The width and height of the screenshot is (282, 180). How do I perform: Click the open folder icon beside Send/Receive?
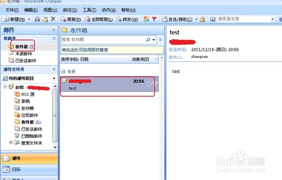coord(203,19)
